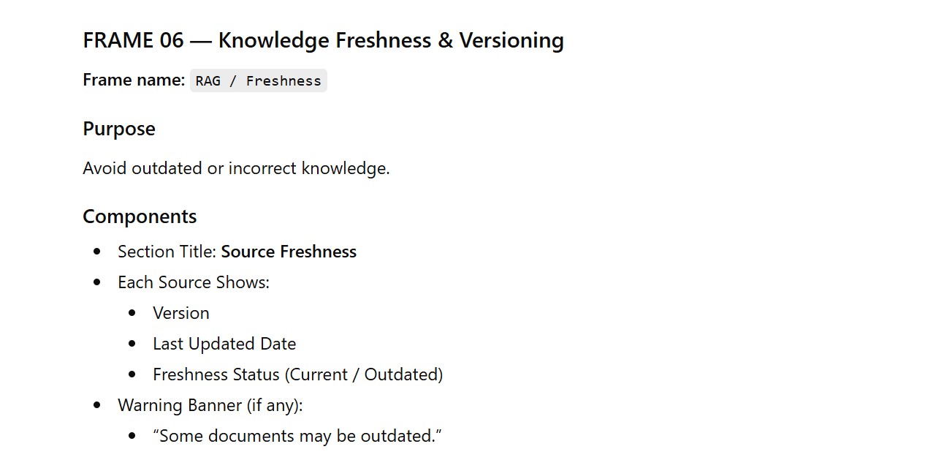This screenshot has width=936, height=471.
Task: Click the bullet point before "Warning Banner"
Action: click(97, 405)
